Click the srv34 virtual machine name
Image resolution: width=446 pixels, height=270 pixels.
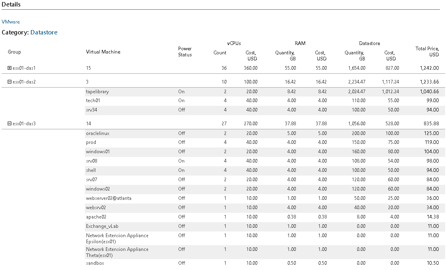pos(92,110)
